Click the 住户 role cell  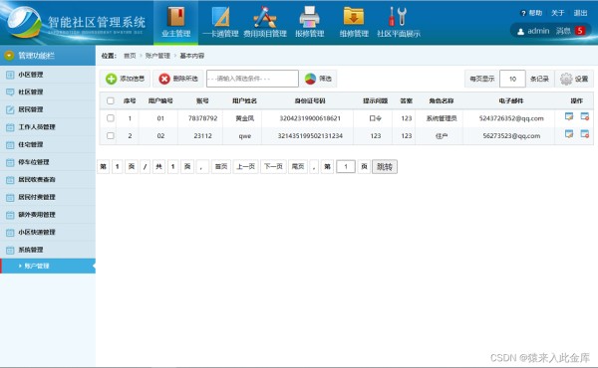[x=442, y=136]
